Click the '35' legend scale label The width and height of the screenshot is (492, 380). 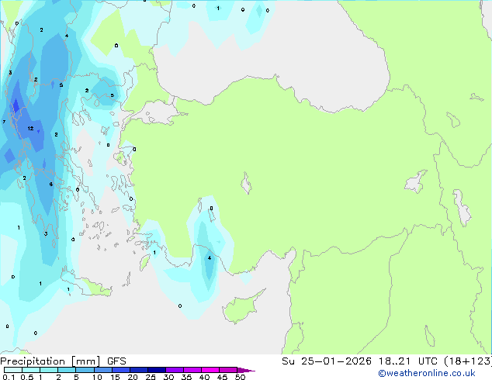click(x=186, y=377)
